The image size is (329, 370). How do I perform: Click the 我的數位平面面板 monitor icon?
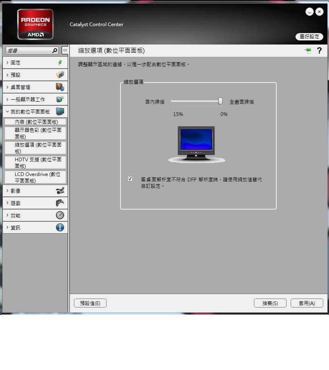click(x=60, y=111)
